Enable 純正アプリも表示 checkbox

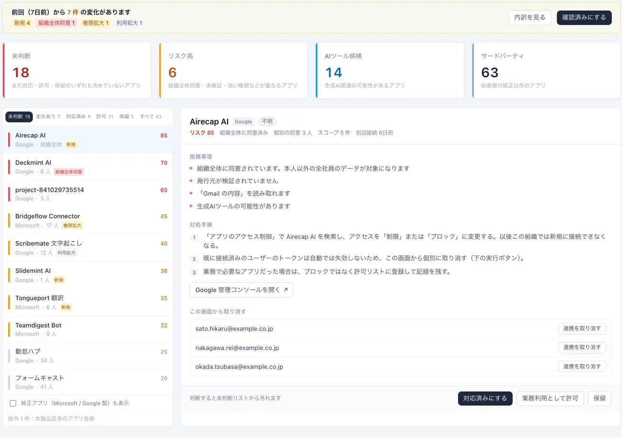pos(13,404)
